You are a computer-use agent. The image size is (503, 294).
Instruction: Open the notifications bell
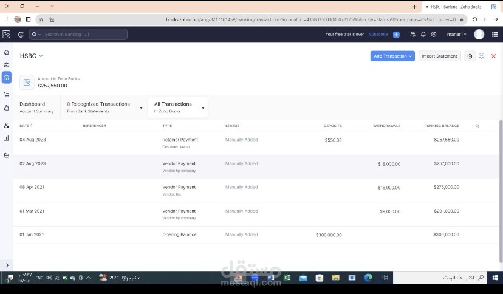[423, 34]
